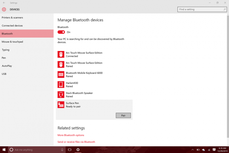Minimize the Settings window
Image resolution: width=229 pixels, height=153 pixels.
click(x=210, y=3)
